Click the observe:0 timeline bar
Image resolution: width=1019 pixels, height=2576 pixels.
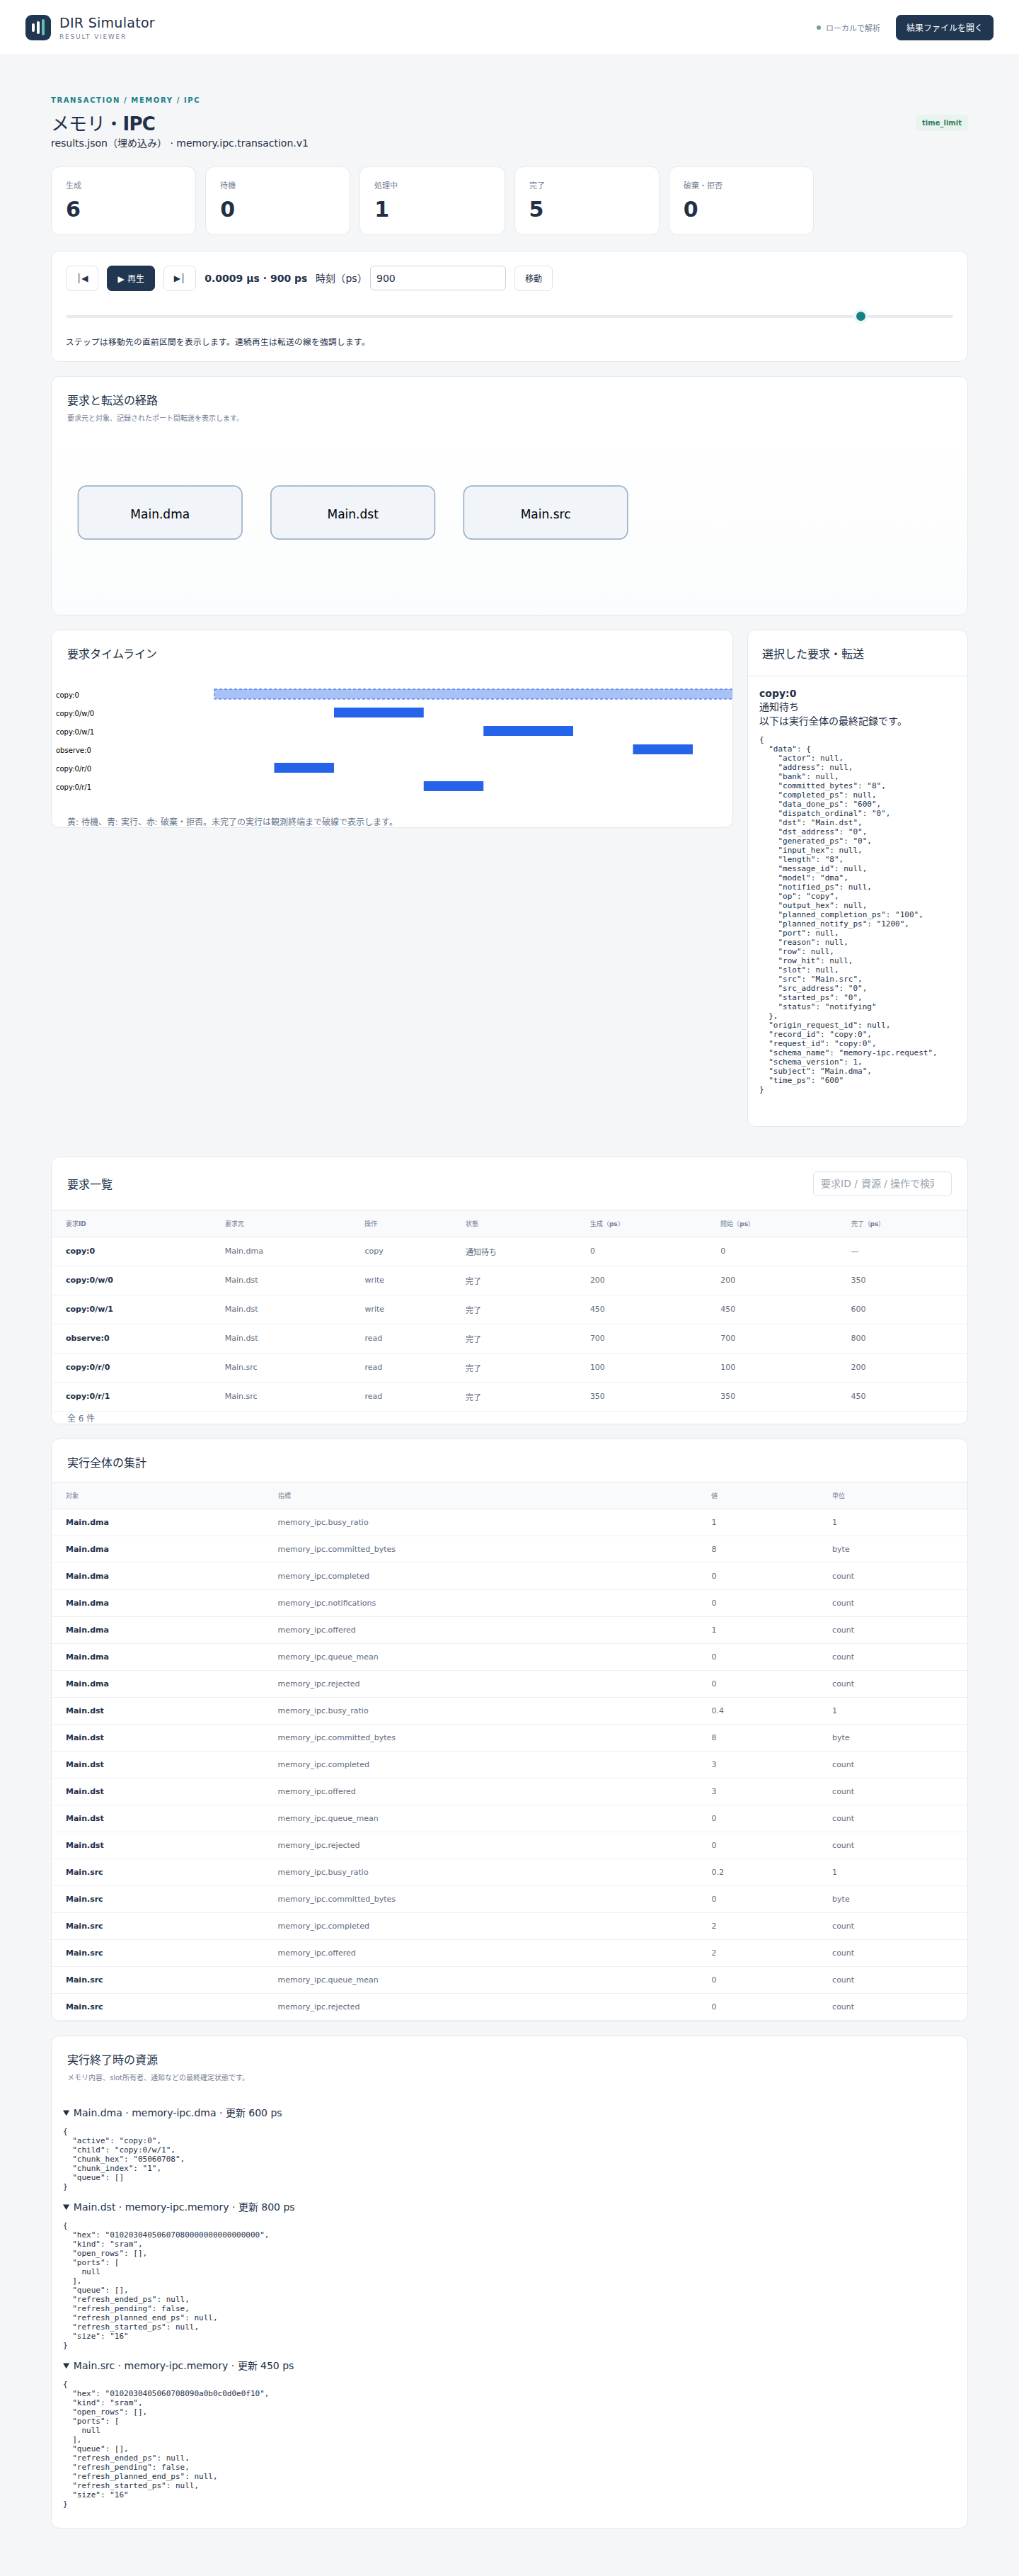tap(662, 749)
